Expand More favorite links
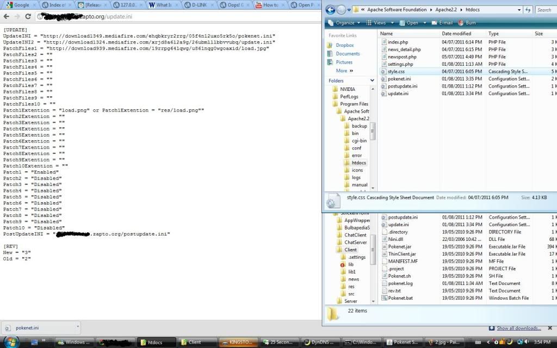The image size is (557, 348). point(344,71)
